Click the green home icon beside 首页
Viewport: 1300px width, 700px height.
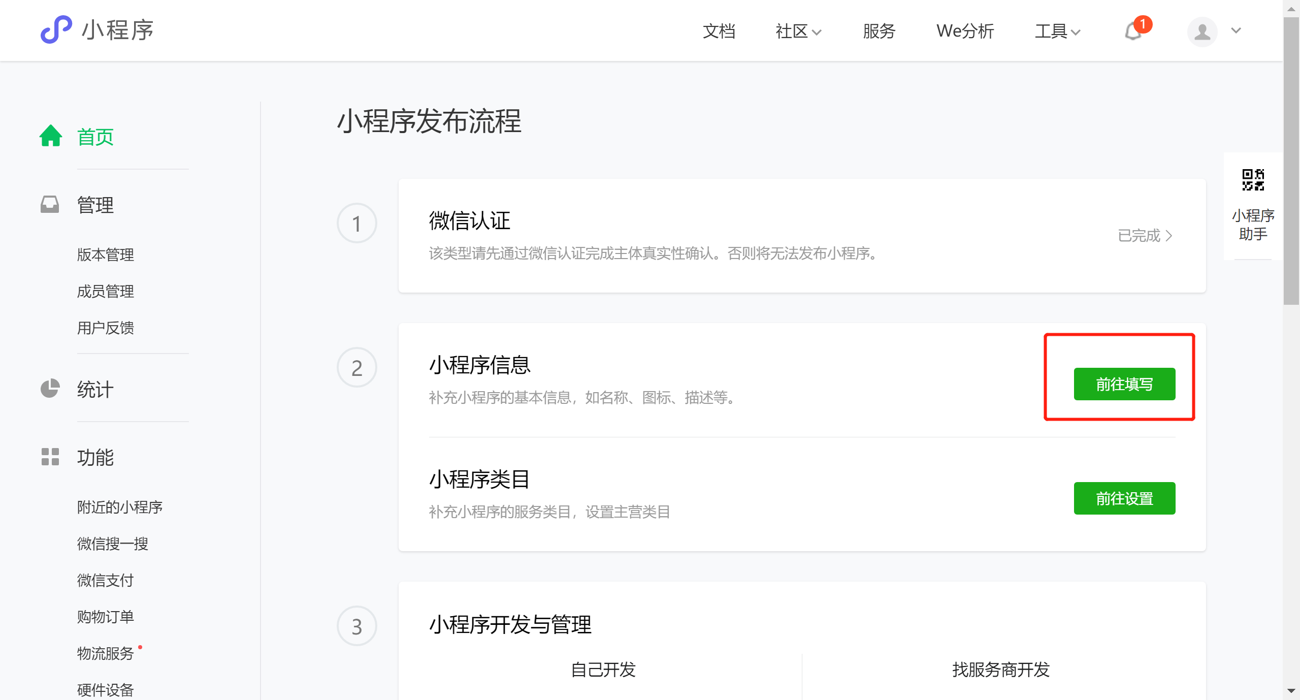[51, 136]
